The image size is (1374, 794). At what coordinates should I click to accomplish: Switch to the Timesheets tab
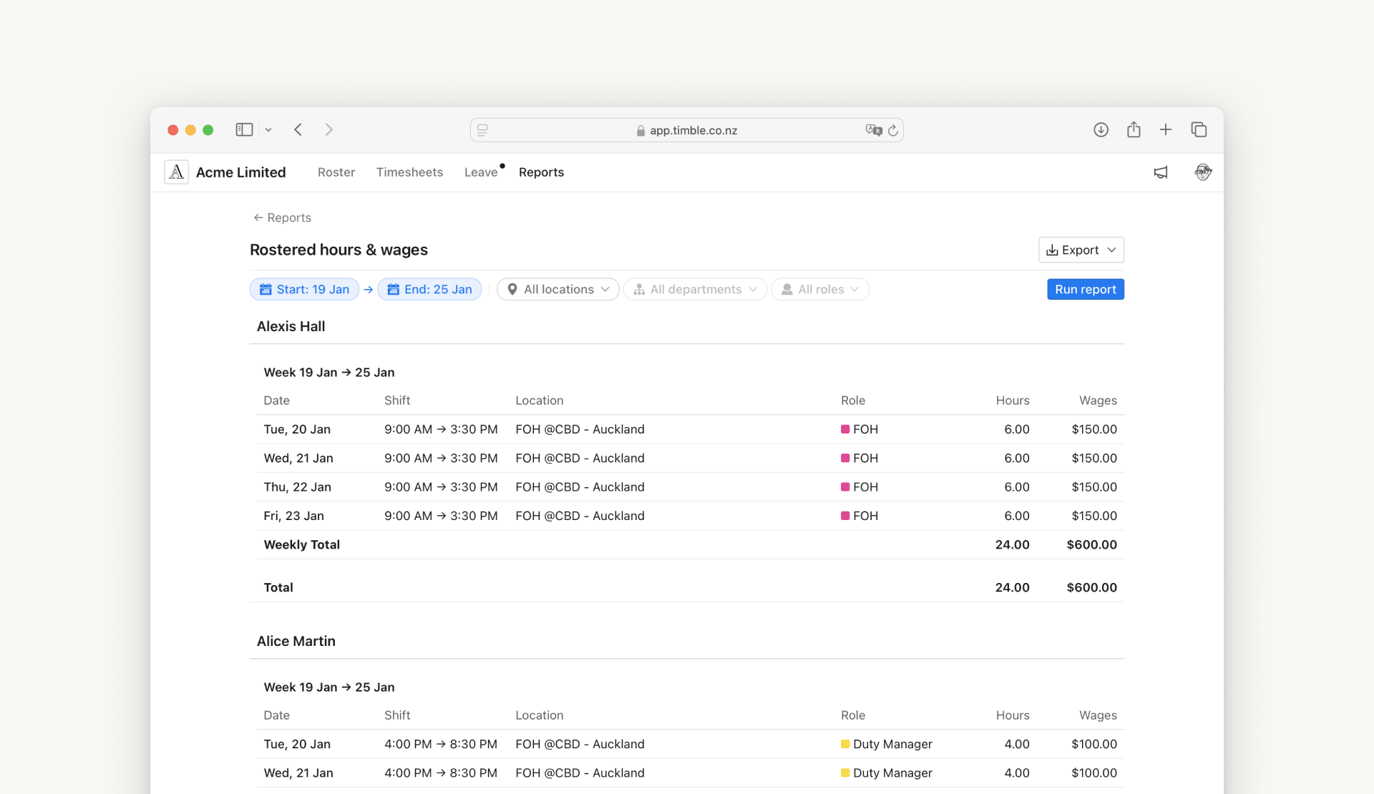pyautogui.click(x=409, y=172)
